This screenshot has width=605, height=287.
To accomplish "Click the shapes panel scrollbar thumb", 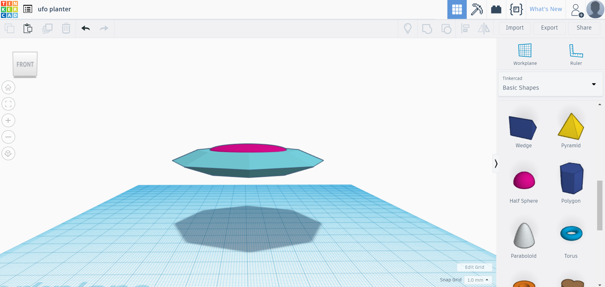I will tap(600, 205).
